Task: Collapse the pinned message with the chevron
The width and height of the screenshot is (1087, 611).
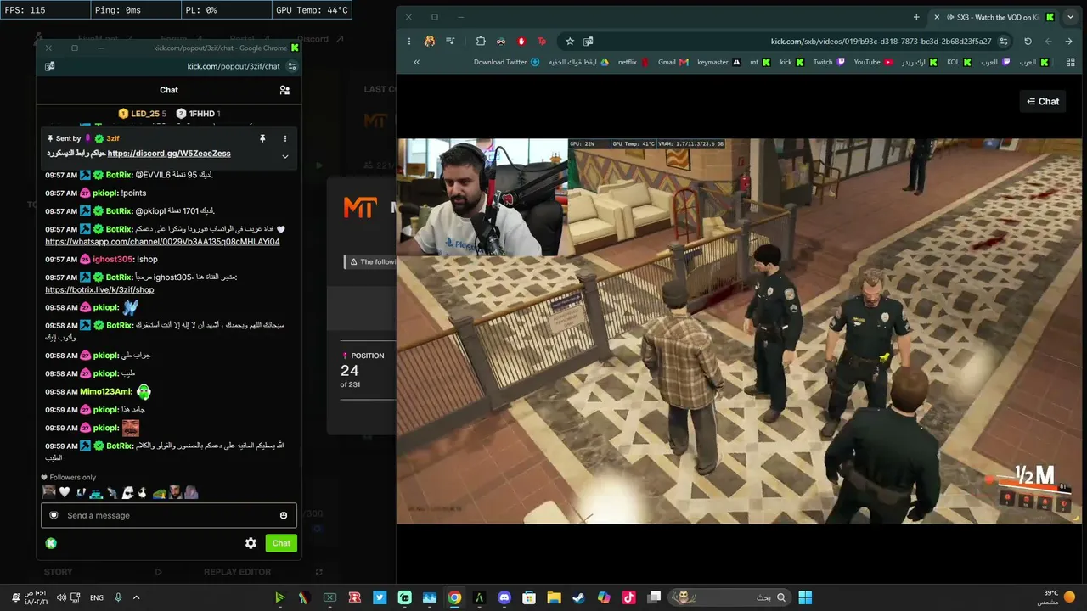Action: click(x=285, y=156)
